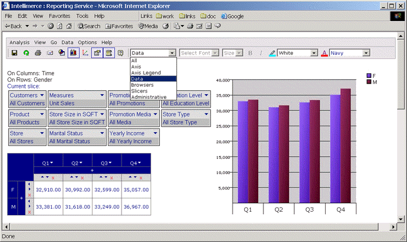Open the Google links bar shortcut

(x=233, y=16)
